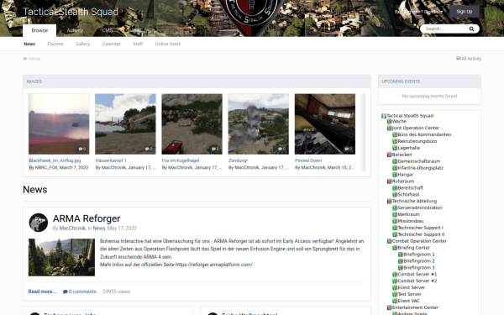Image resolution: width=504 pixels, height=315 pixels.
Task: Click the Combat Server #1 channel icon
Action: pyautogui.click(x=395, y=275)
